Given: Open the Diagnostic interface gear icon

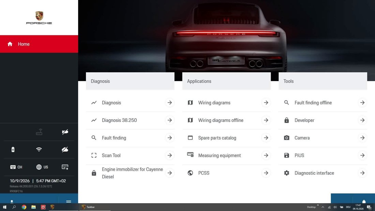Looking at the screenshot, I should click(286, 173).
